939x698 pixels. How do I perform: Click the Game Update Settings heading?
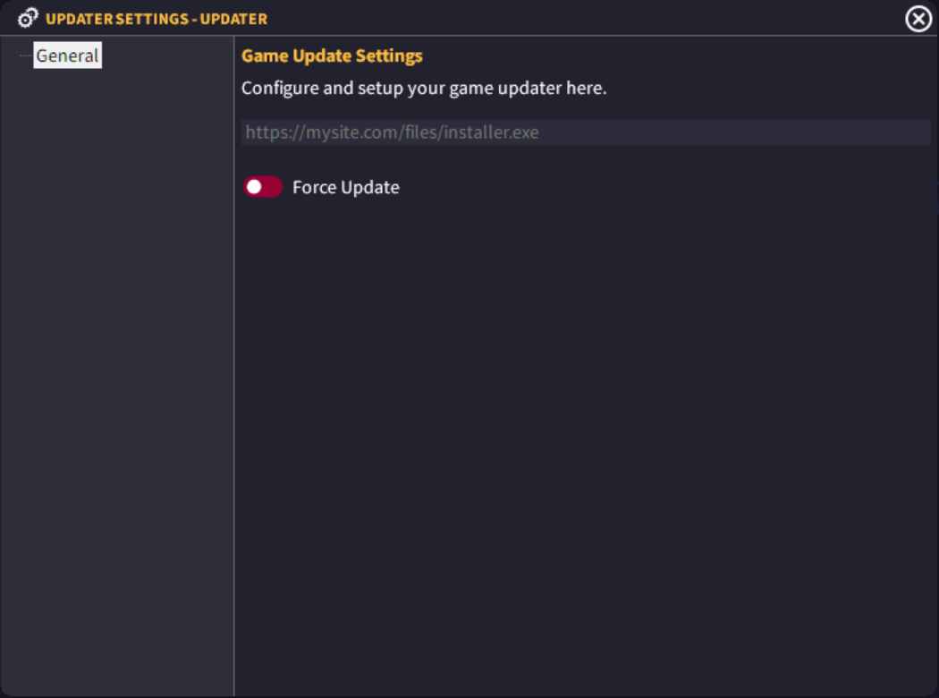point(332,55)
